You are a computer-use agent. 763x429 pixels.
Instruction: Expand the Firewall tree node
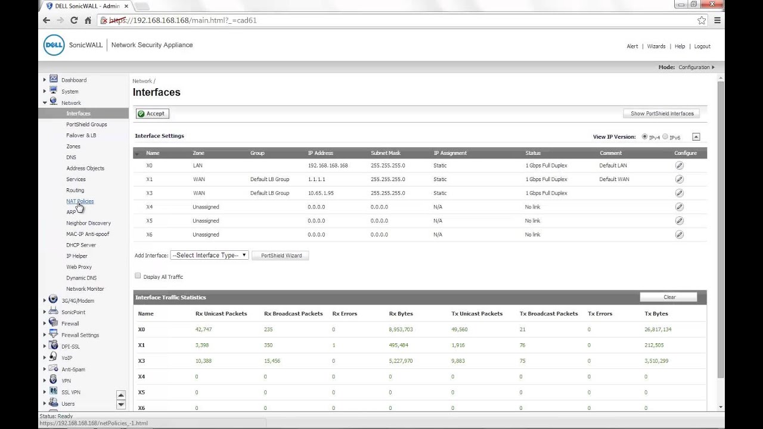[44, 324]
